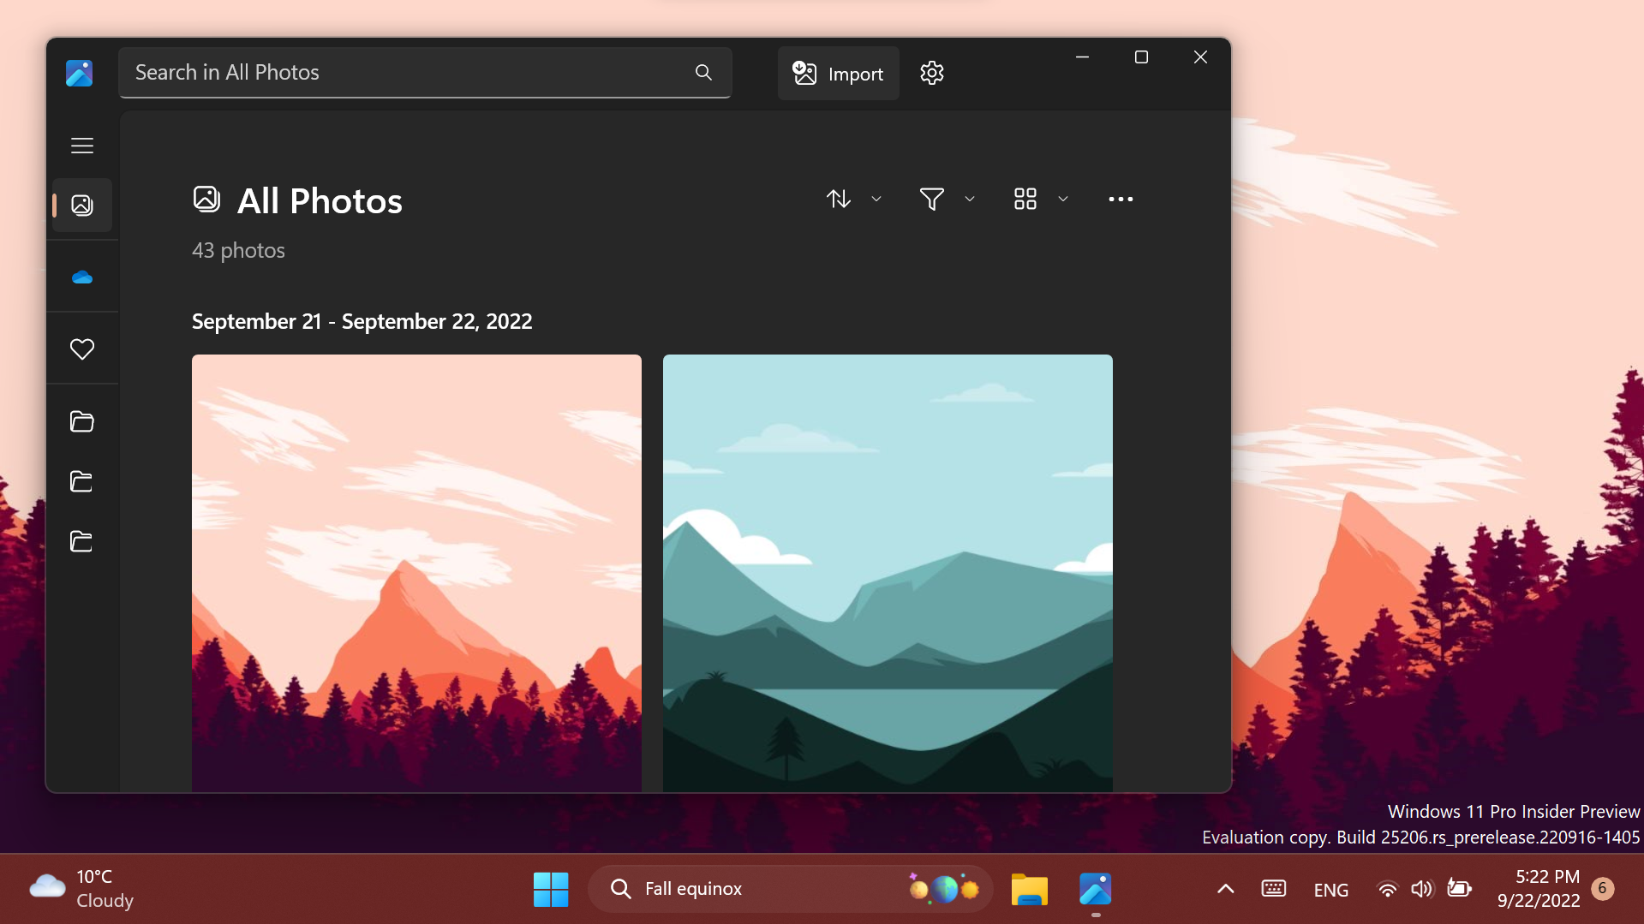
Task: Open the see more ellipsis menu
Action: 1121,199
